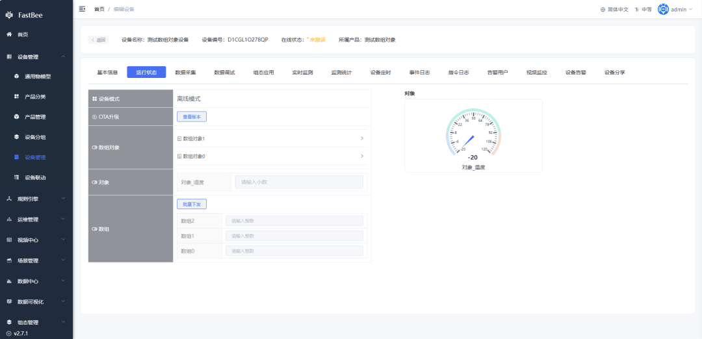
Task: Go to 首页 via breadcrumb link
Action: [99, 9]
